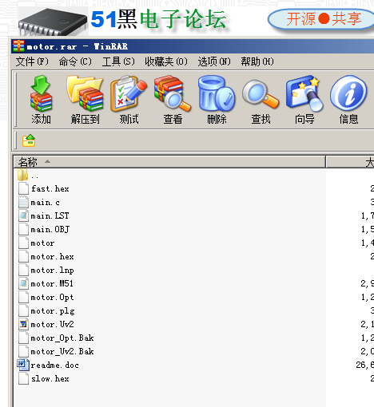The width and height of the screenshot is (374, 407).
Task: Click the motor.Uv2 project file icon
Action: click(x=23, y=324)
